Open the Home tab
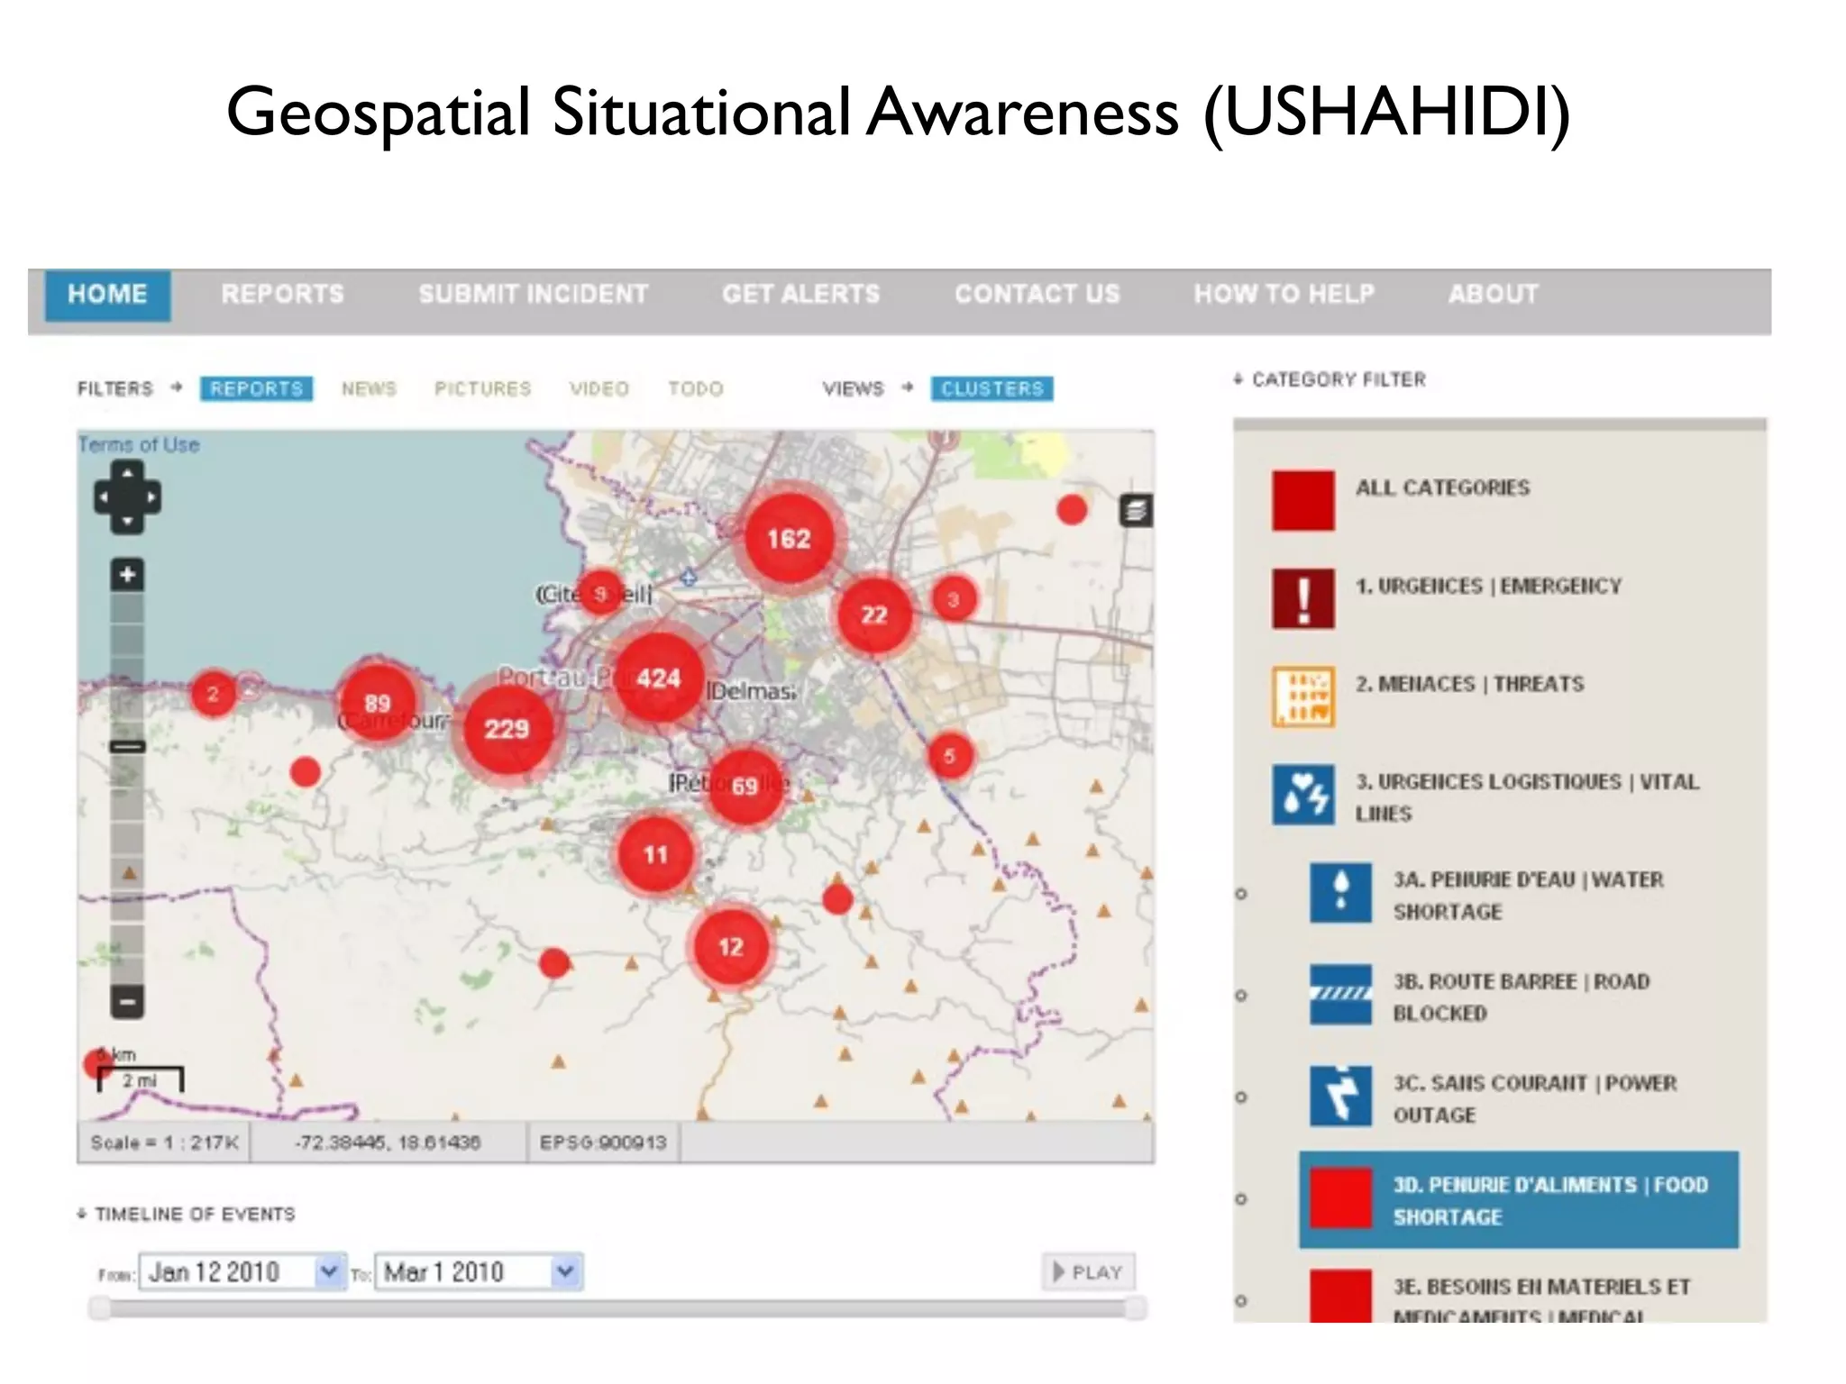The height and width of the screenshot is (1384, 1846). 107,295
